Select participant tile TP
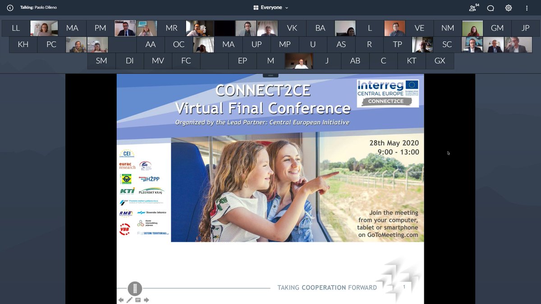The height and width of the screenshot is (304, 541). (398, 45)
